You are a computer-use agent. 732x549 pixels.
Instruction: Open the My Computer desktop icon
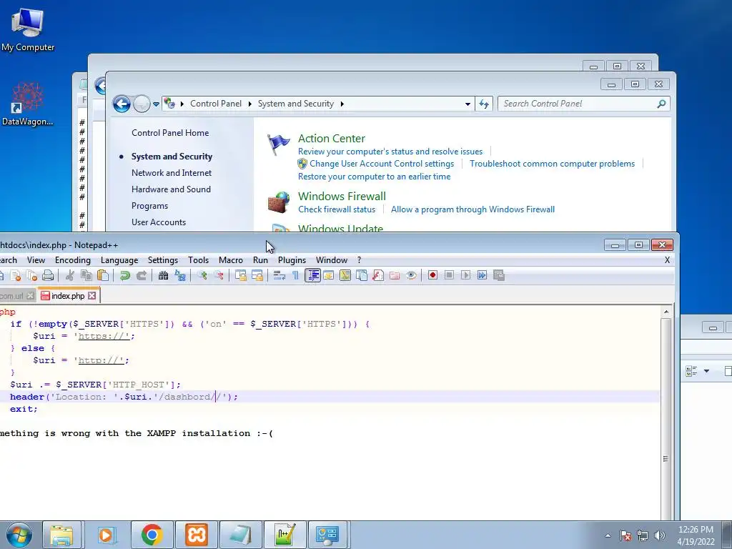pos(28,29)
